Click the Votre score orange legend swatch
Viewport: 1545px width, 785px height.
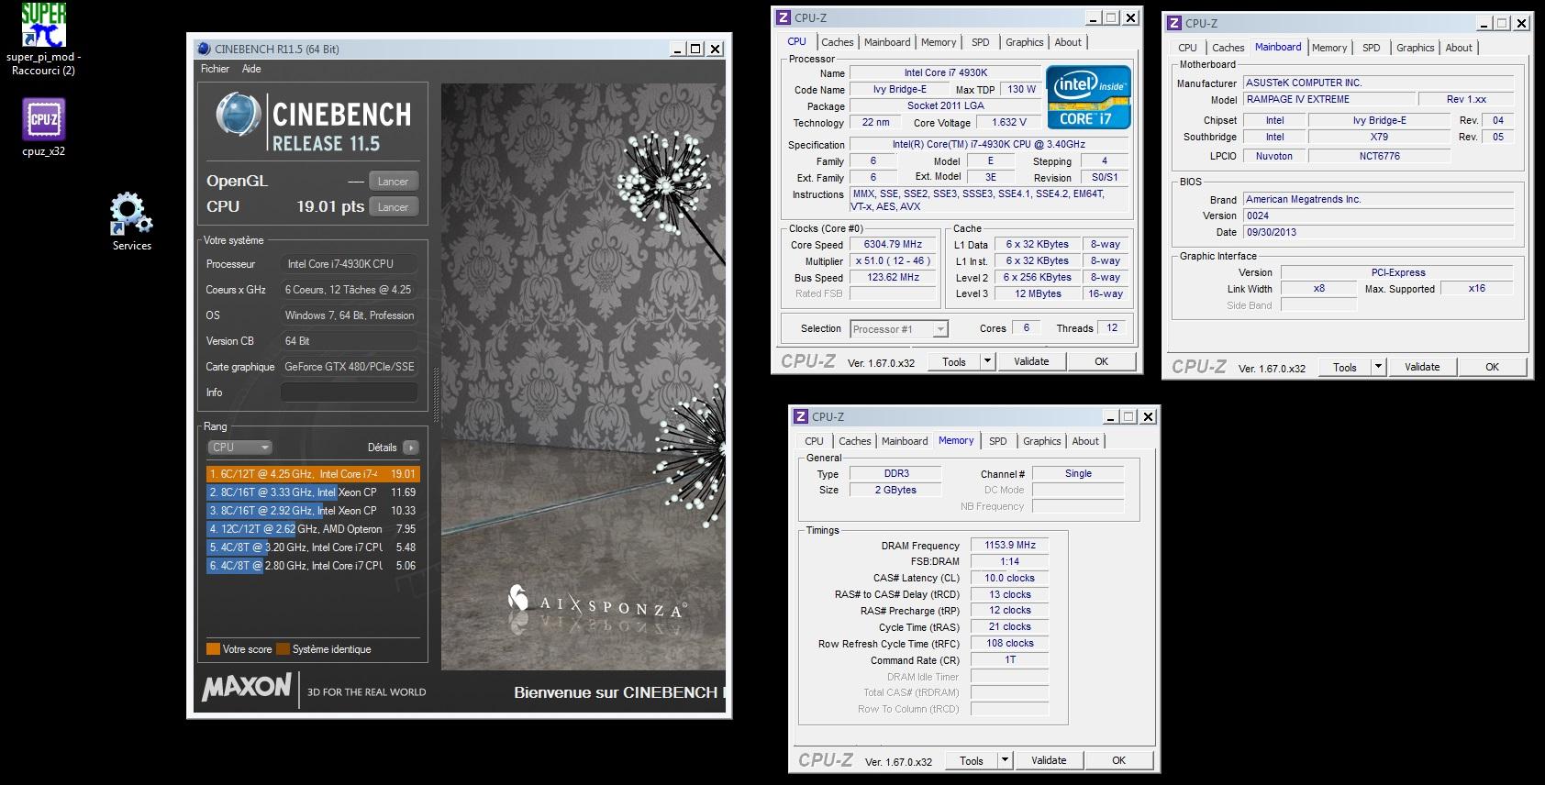pyautogui.click(x=213, y=649)
